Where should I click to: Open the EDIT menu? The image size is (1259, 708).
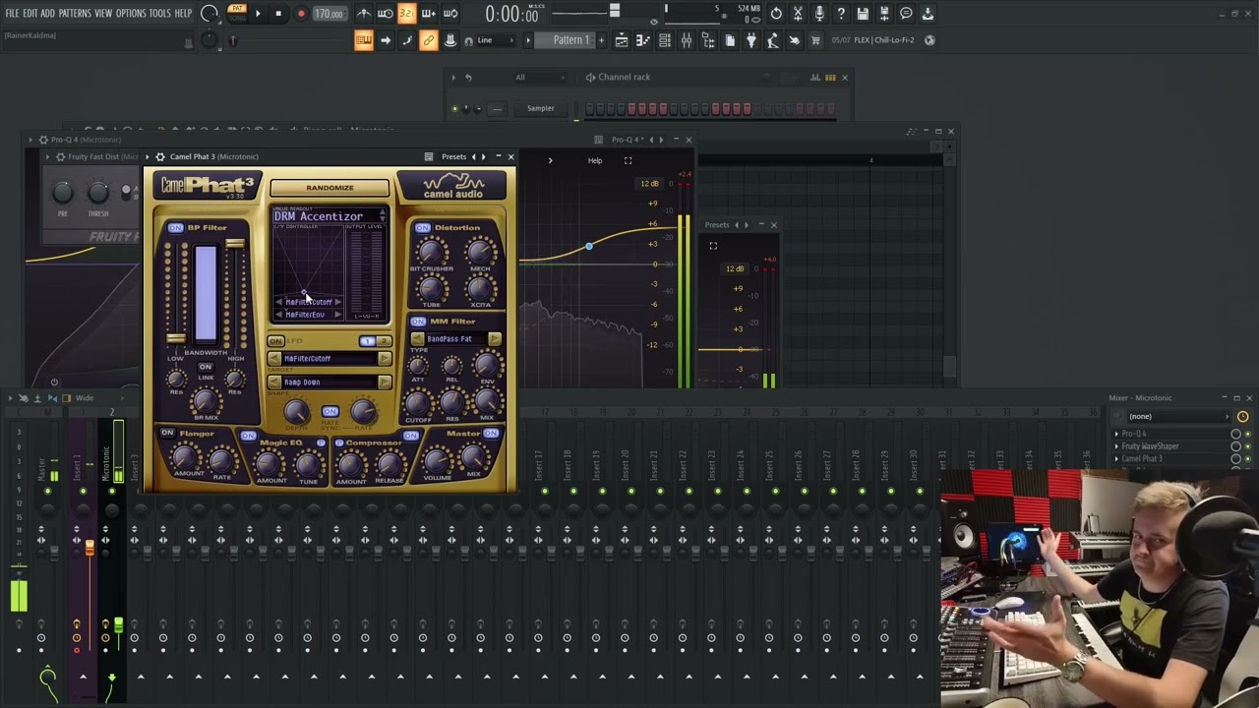click(x=30, y=14)
